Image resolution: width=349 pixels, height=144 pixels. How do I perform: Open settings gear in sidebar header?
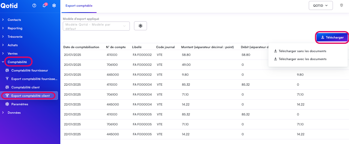coord(54,5)
